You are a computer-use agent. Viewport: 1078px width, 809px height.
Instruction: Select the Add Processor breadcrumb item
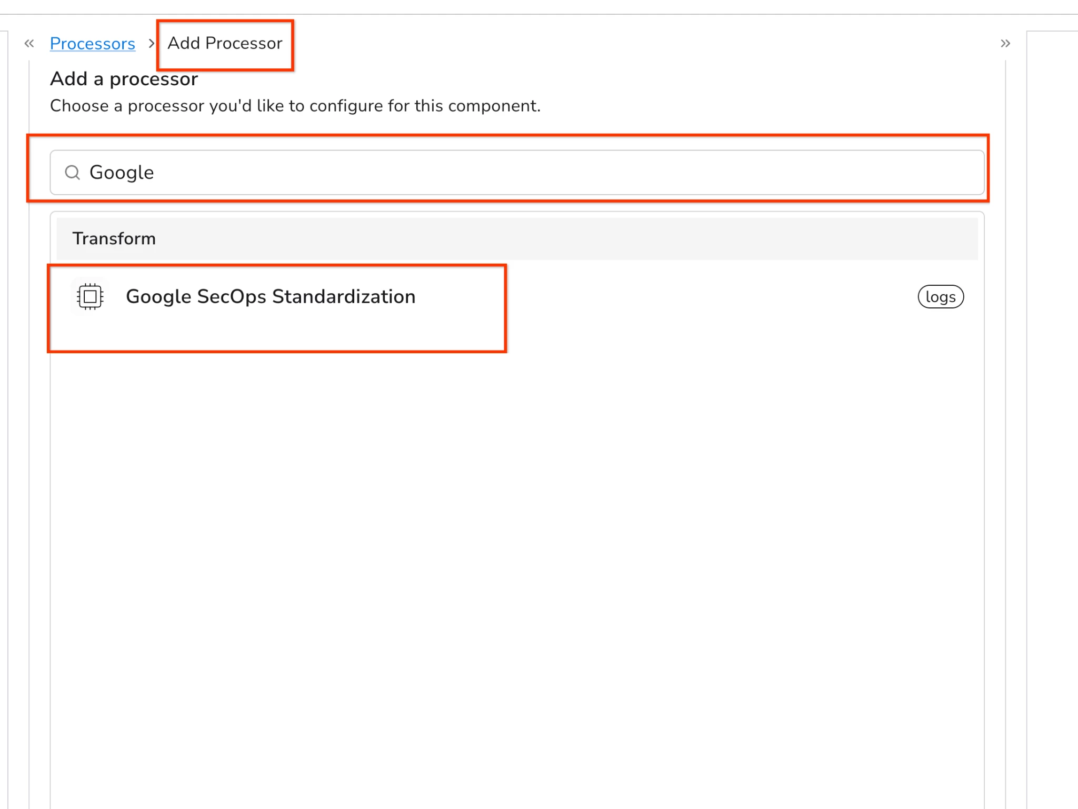point(225,44)
